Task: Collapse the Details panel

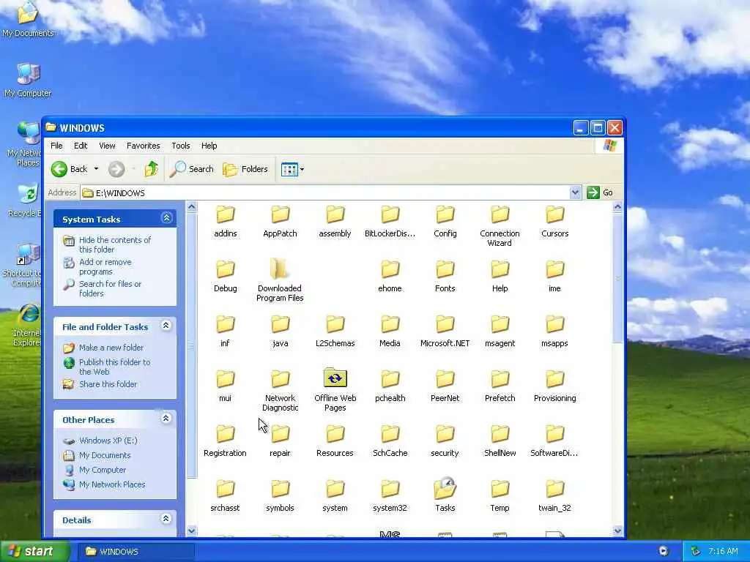Action: click(x=166, y=519)
